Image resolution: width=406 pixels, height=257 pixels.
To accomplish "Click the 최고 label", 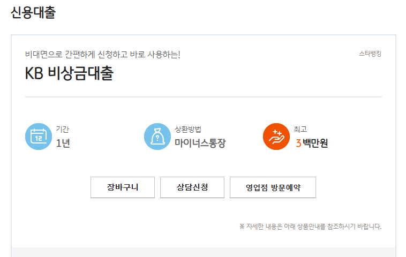I will pos(300,129).
